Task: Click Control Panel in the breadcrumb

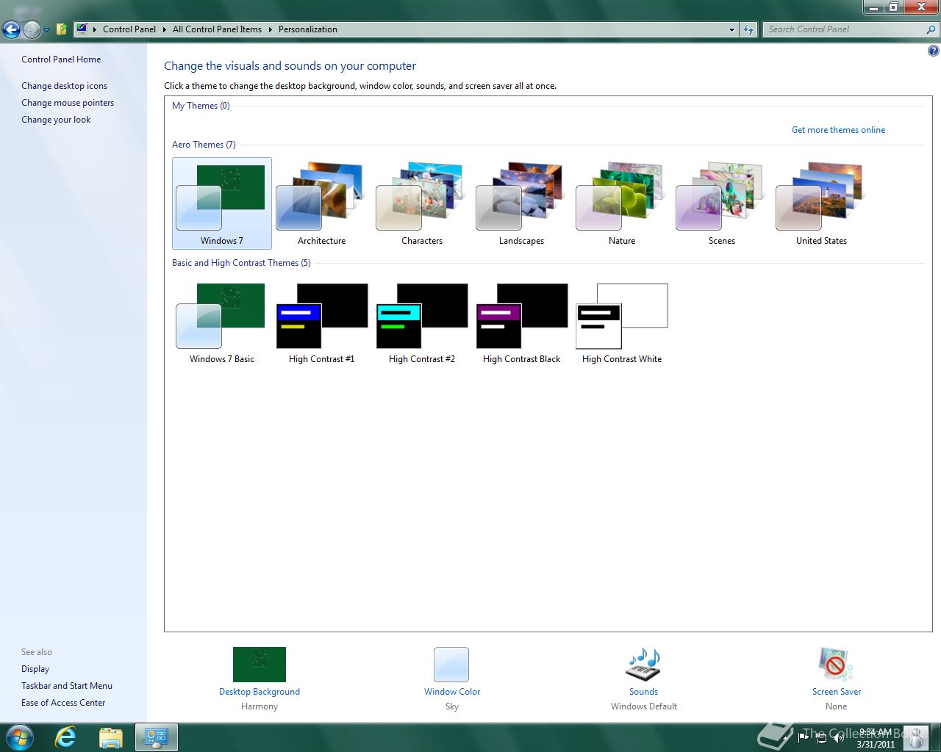Action: coord(129,29)
